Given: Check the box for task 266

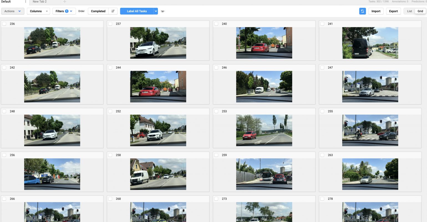Looking at the screenshot, I should (x=4, y=199).
